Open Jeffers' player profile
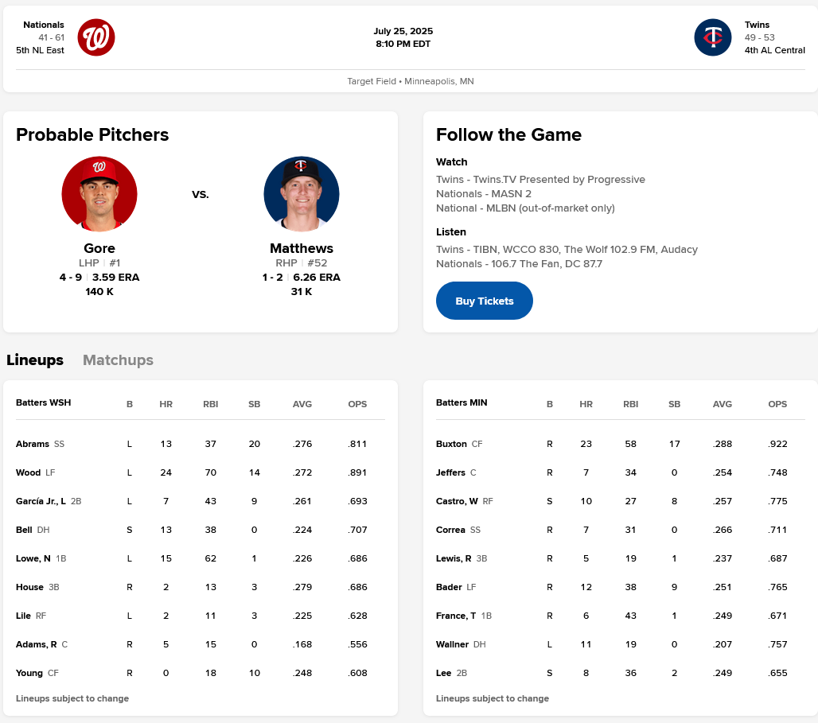Screen dimensions: 818x723 [450, 472]
